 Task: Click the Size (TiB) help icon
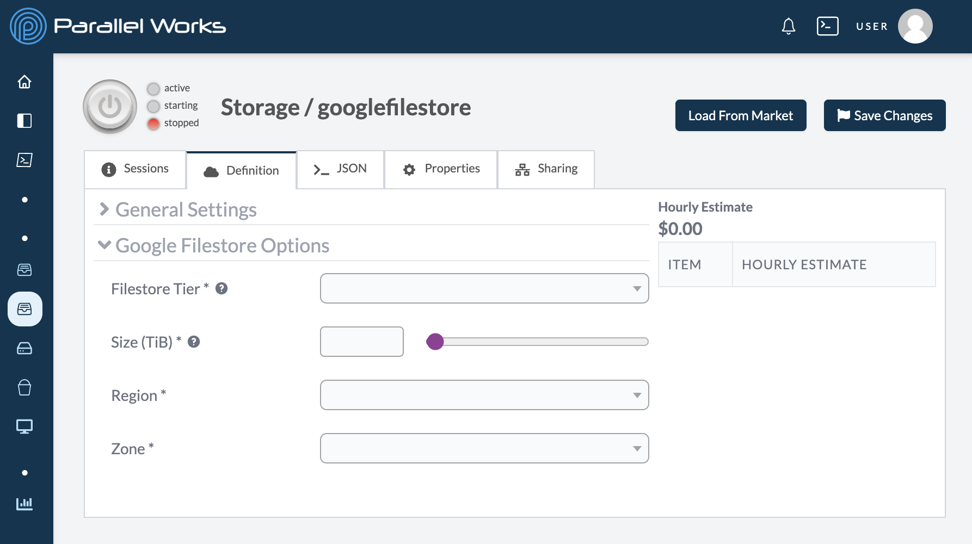(x=194, y=342)
